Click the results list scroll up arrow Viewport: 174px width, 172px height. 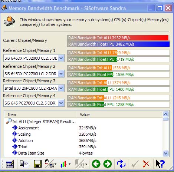point(165,114)
